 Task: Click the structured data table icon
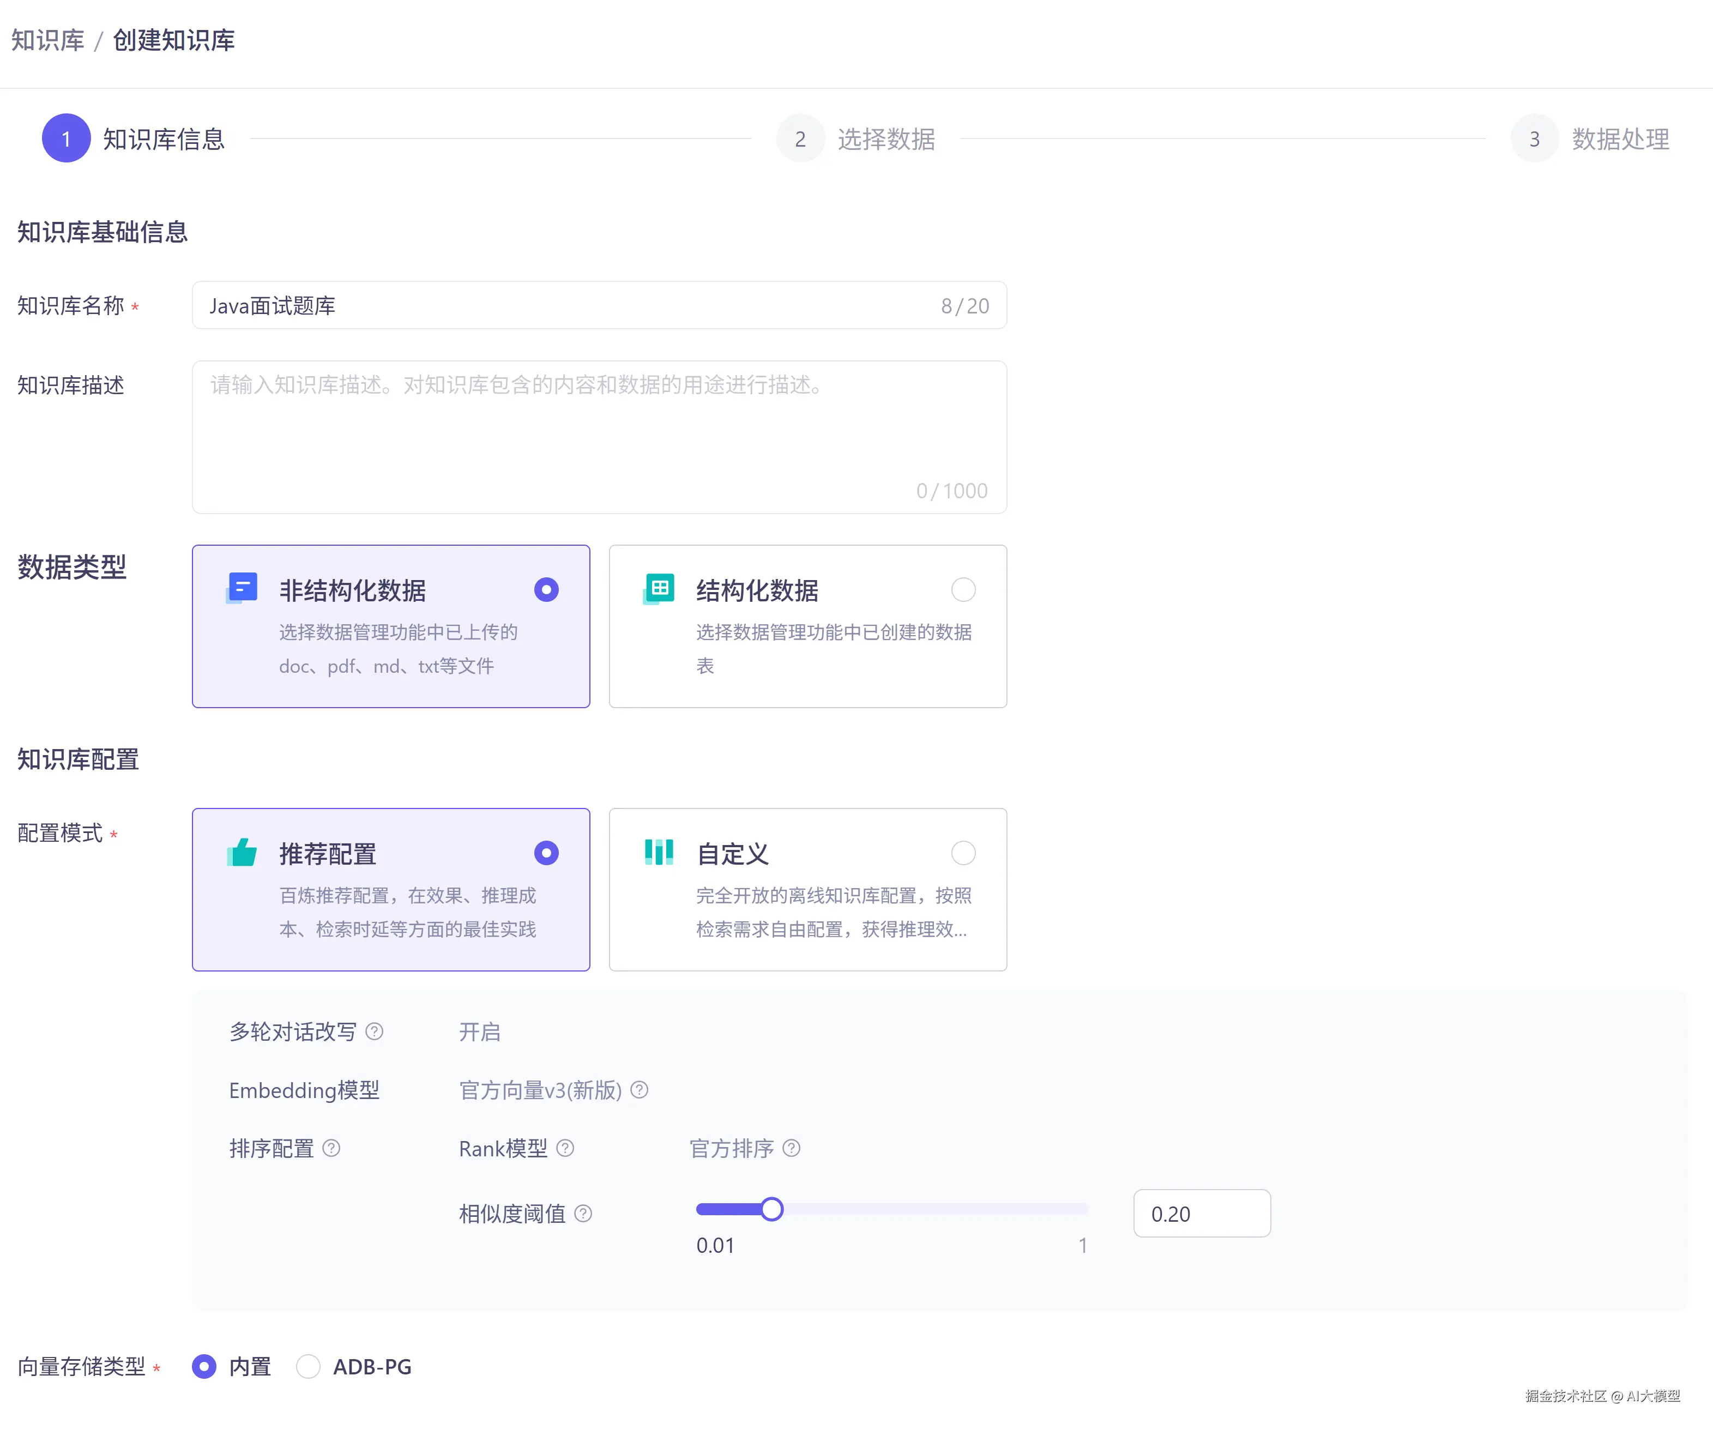click(658, 588)
